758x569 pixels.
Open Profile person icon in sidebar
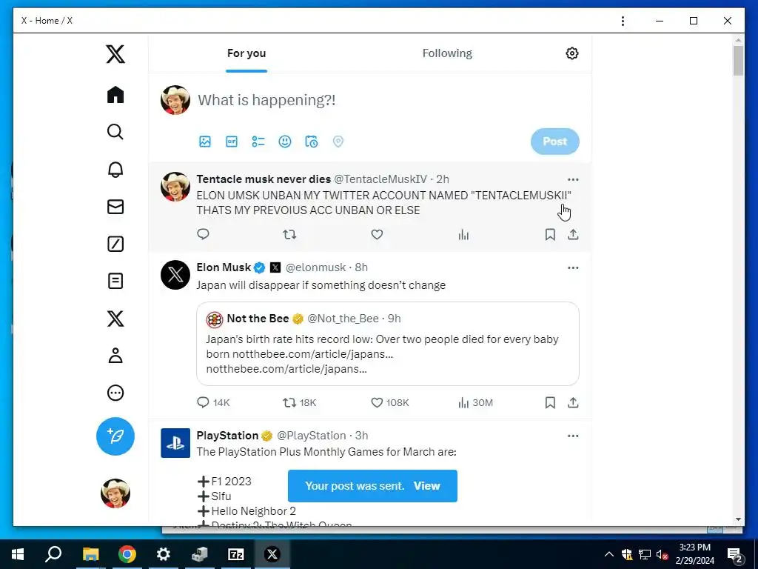(x=115, y=355)
